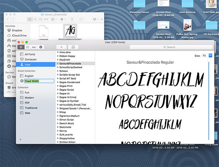Toggle enable/disable font checkbox button
This screenshot has height=167, width=219.
(73, 47)
